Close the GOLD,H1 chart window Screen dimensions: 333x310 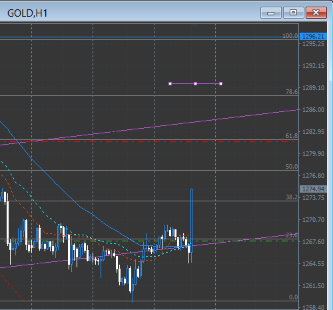316,13
